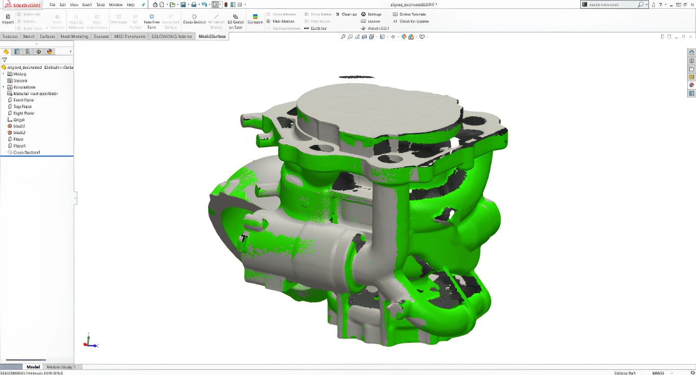Click the Clean up button in the ribbon
The width and height of the screenshot is (696, 375).
pos(346,14)
